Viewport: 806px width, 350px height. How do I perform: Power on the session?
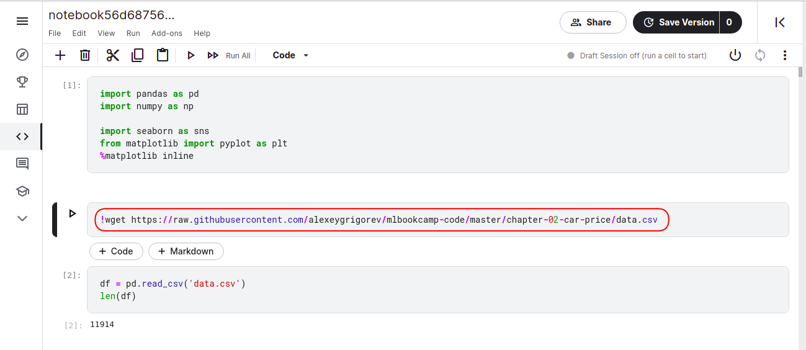click(x=735, y=55)
